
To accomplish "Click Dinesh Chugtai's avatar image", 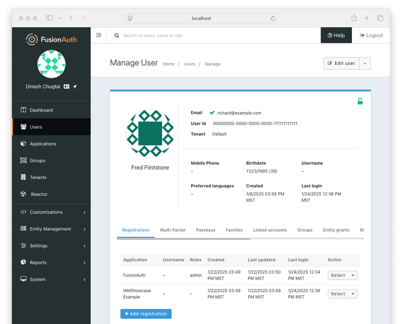I will point(52,64).
